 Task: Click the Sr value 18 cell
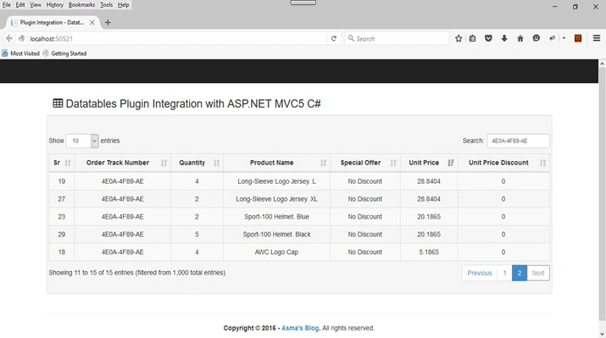tap(62, 252)
